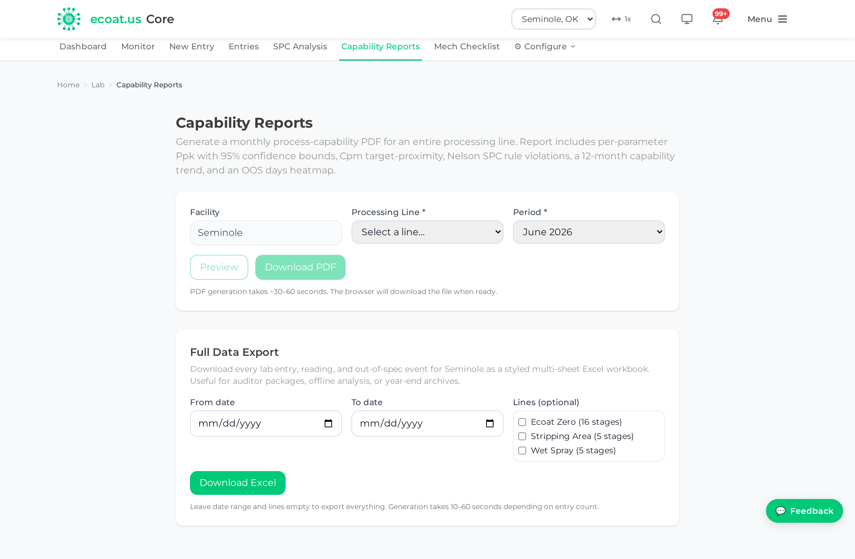This screenshot has height=559, width=855.
Task: Open the Entries tab
Action: click(x=243, y=46)
